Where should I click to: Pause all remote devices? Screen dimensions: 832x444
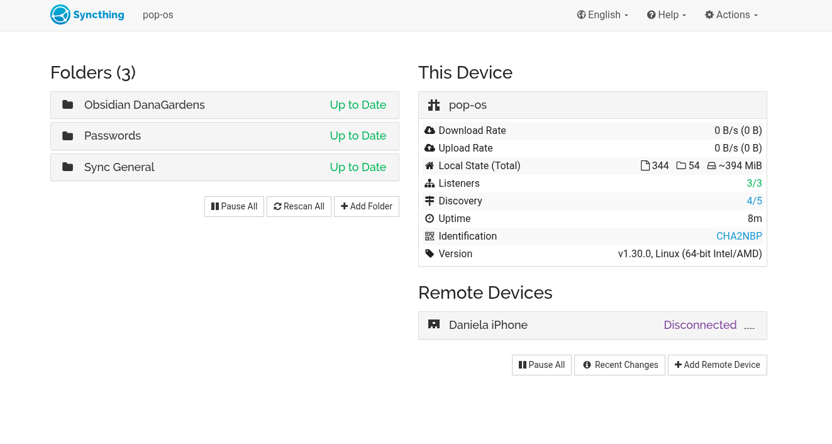tap(541, 365)
